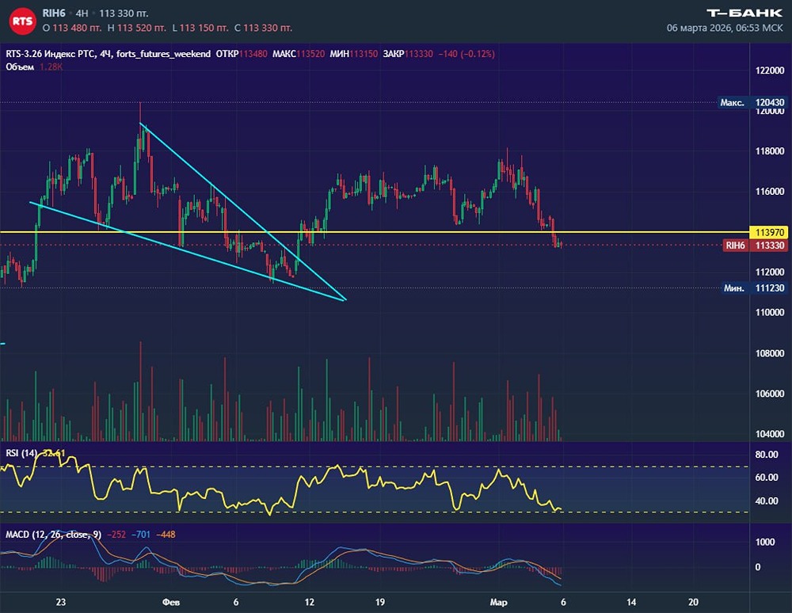Select the RIH6 ticker in the header
This screenshot has width=792, height=613.
[54, 13]
